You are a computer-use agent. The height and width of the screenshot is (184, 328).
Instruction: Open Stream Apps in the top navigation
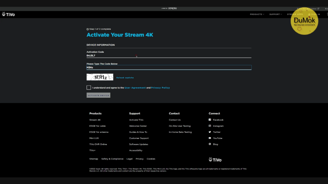pos(295,14)
